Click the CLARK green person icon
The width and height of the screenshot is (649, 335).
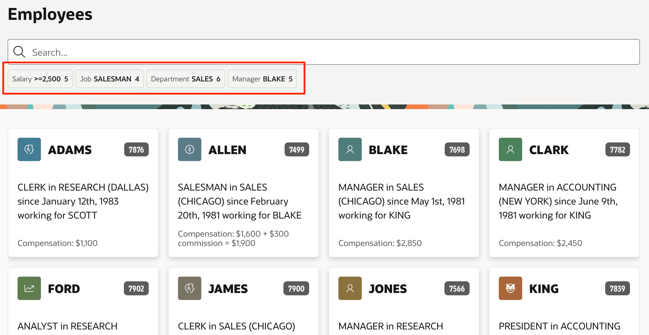click(510, 149)
